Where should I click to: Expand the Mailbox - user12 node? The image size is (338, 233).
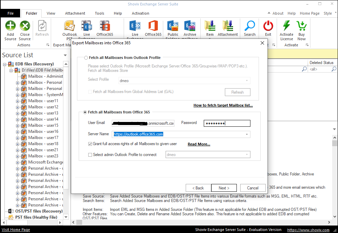(x=17, y=107)
